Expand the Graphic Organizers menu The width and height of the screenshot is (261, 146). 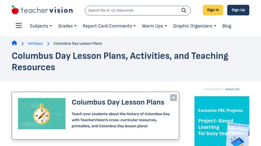coord(194,26)
